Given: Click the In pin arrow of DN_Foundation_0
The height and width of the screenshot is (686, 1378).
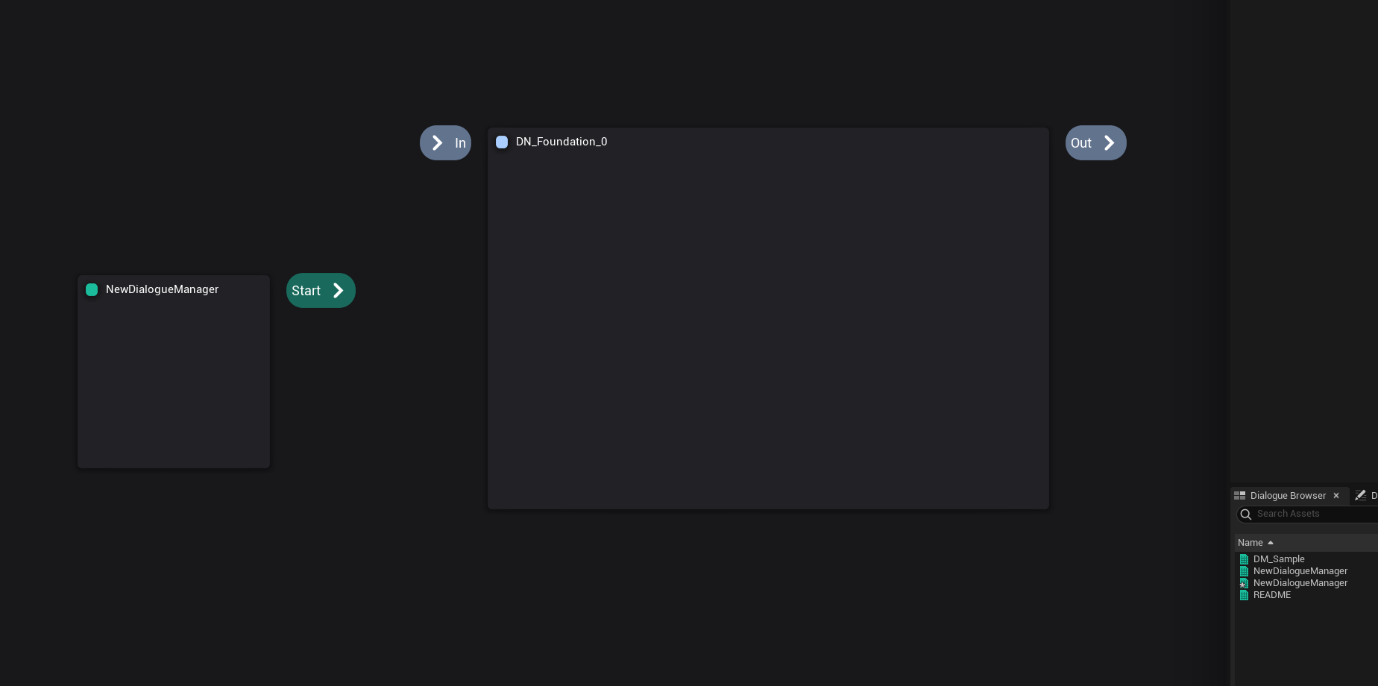Looking at the screenshot, I should 438,142.
